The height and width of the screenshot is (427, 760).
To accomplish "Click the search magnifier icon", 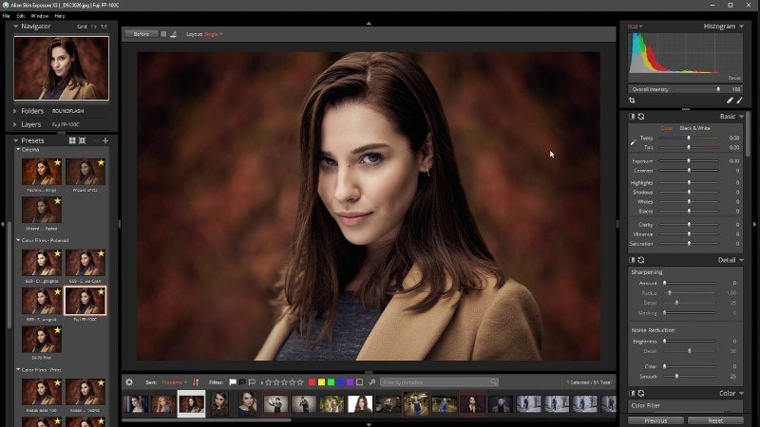I will point(493,382).
